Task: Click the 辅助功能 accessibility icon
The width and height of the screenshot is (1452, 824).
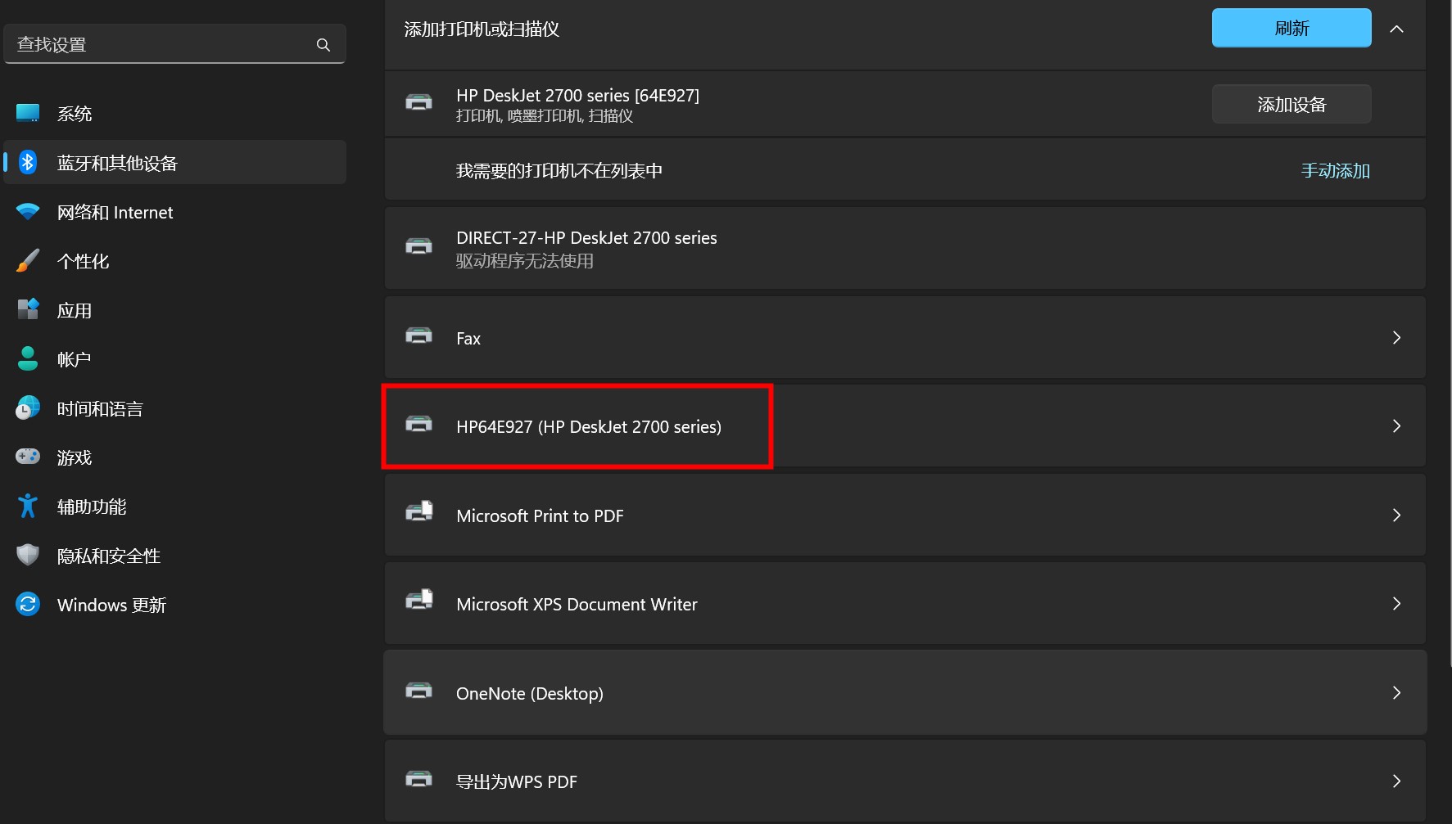Action: point(28,506)
